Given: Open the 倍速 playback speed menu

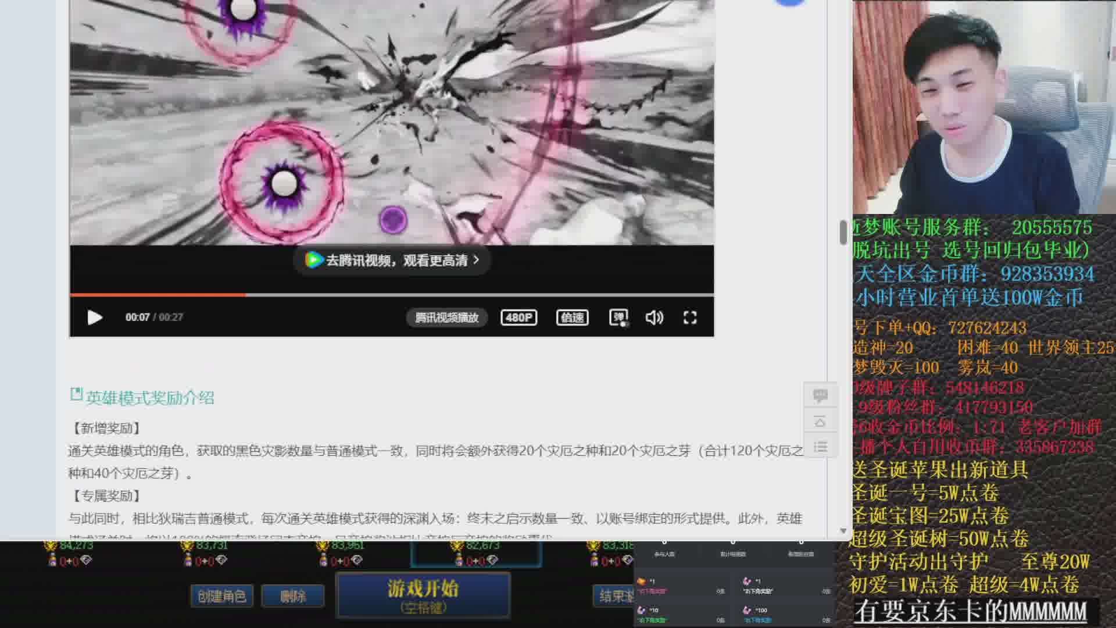Looking at the screenshot, I should (572, 317).
